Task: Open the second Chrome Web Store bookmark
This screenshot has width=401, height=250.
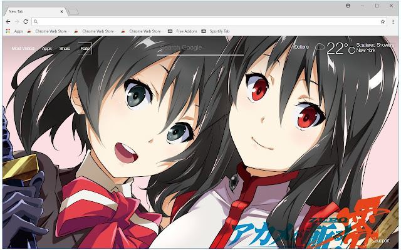Action: coord(95,31)
